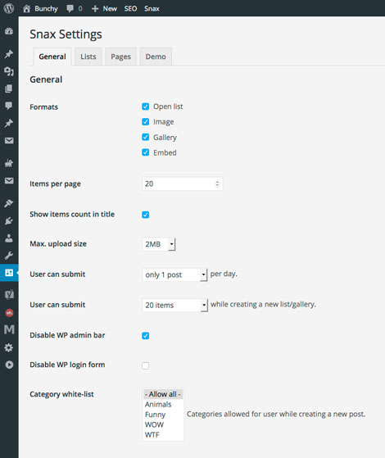Open the 'only 1 post' per day dropdown
385x458 pixels.
[174, 274]
